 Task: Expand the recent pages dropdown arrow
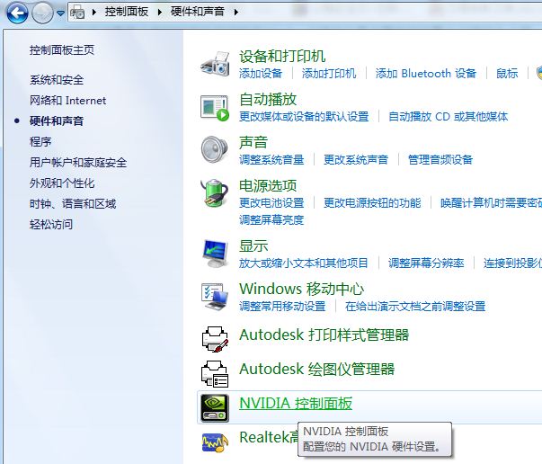point(61,13)
